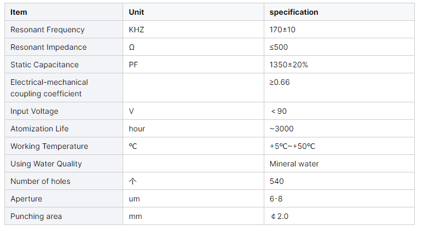Click the Working Temperature label
423x231 pixels.
[49, 146]
